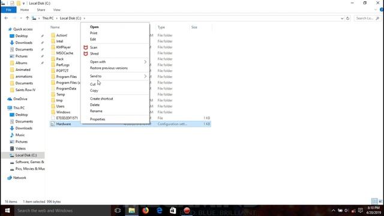Choose Rename in the context menu

click(96, 111)
